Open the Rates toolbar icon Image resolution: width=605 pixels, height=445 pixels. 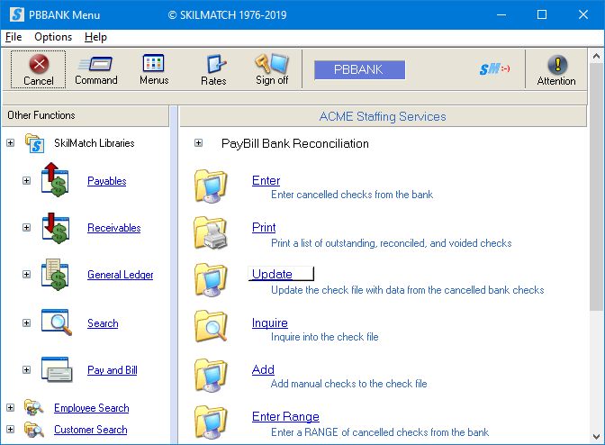215,64
